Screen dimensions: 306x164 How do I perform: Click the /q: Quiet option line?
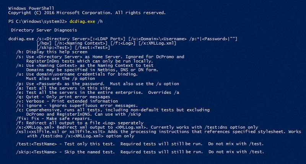click(x=63, y=97)
